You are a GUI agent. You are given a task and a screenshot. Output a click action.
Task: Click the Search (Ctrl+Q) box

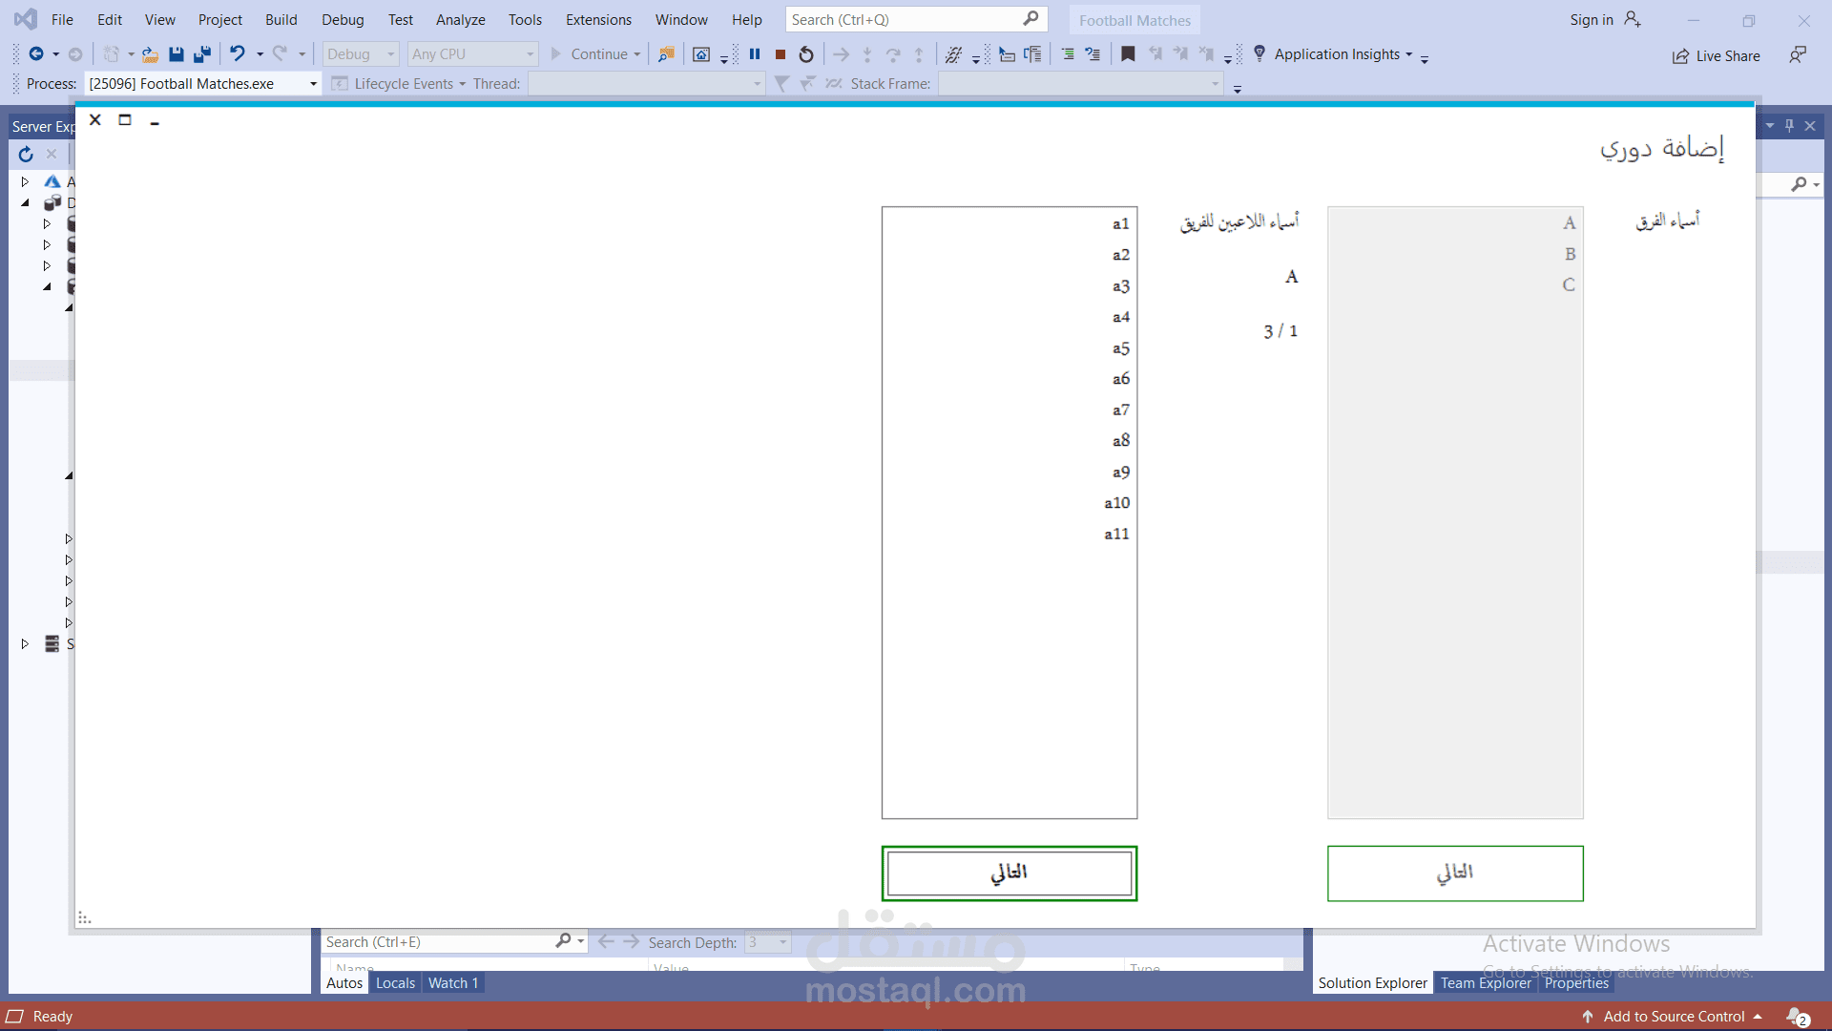(905, 19)
